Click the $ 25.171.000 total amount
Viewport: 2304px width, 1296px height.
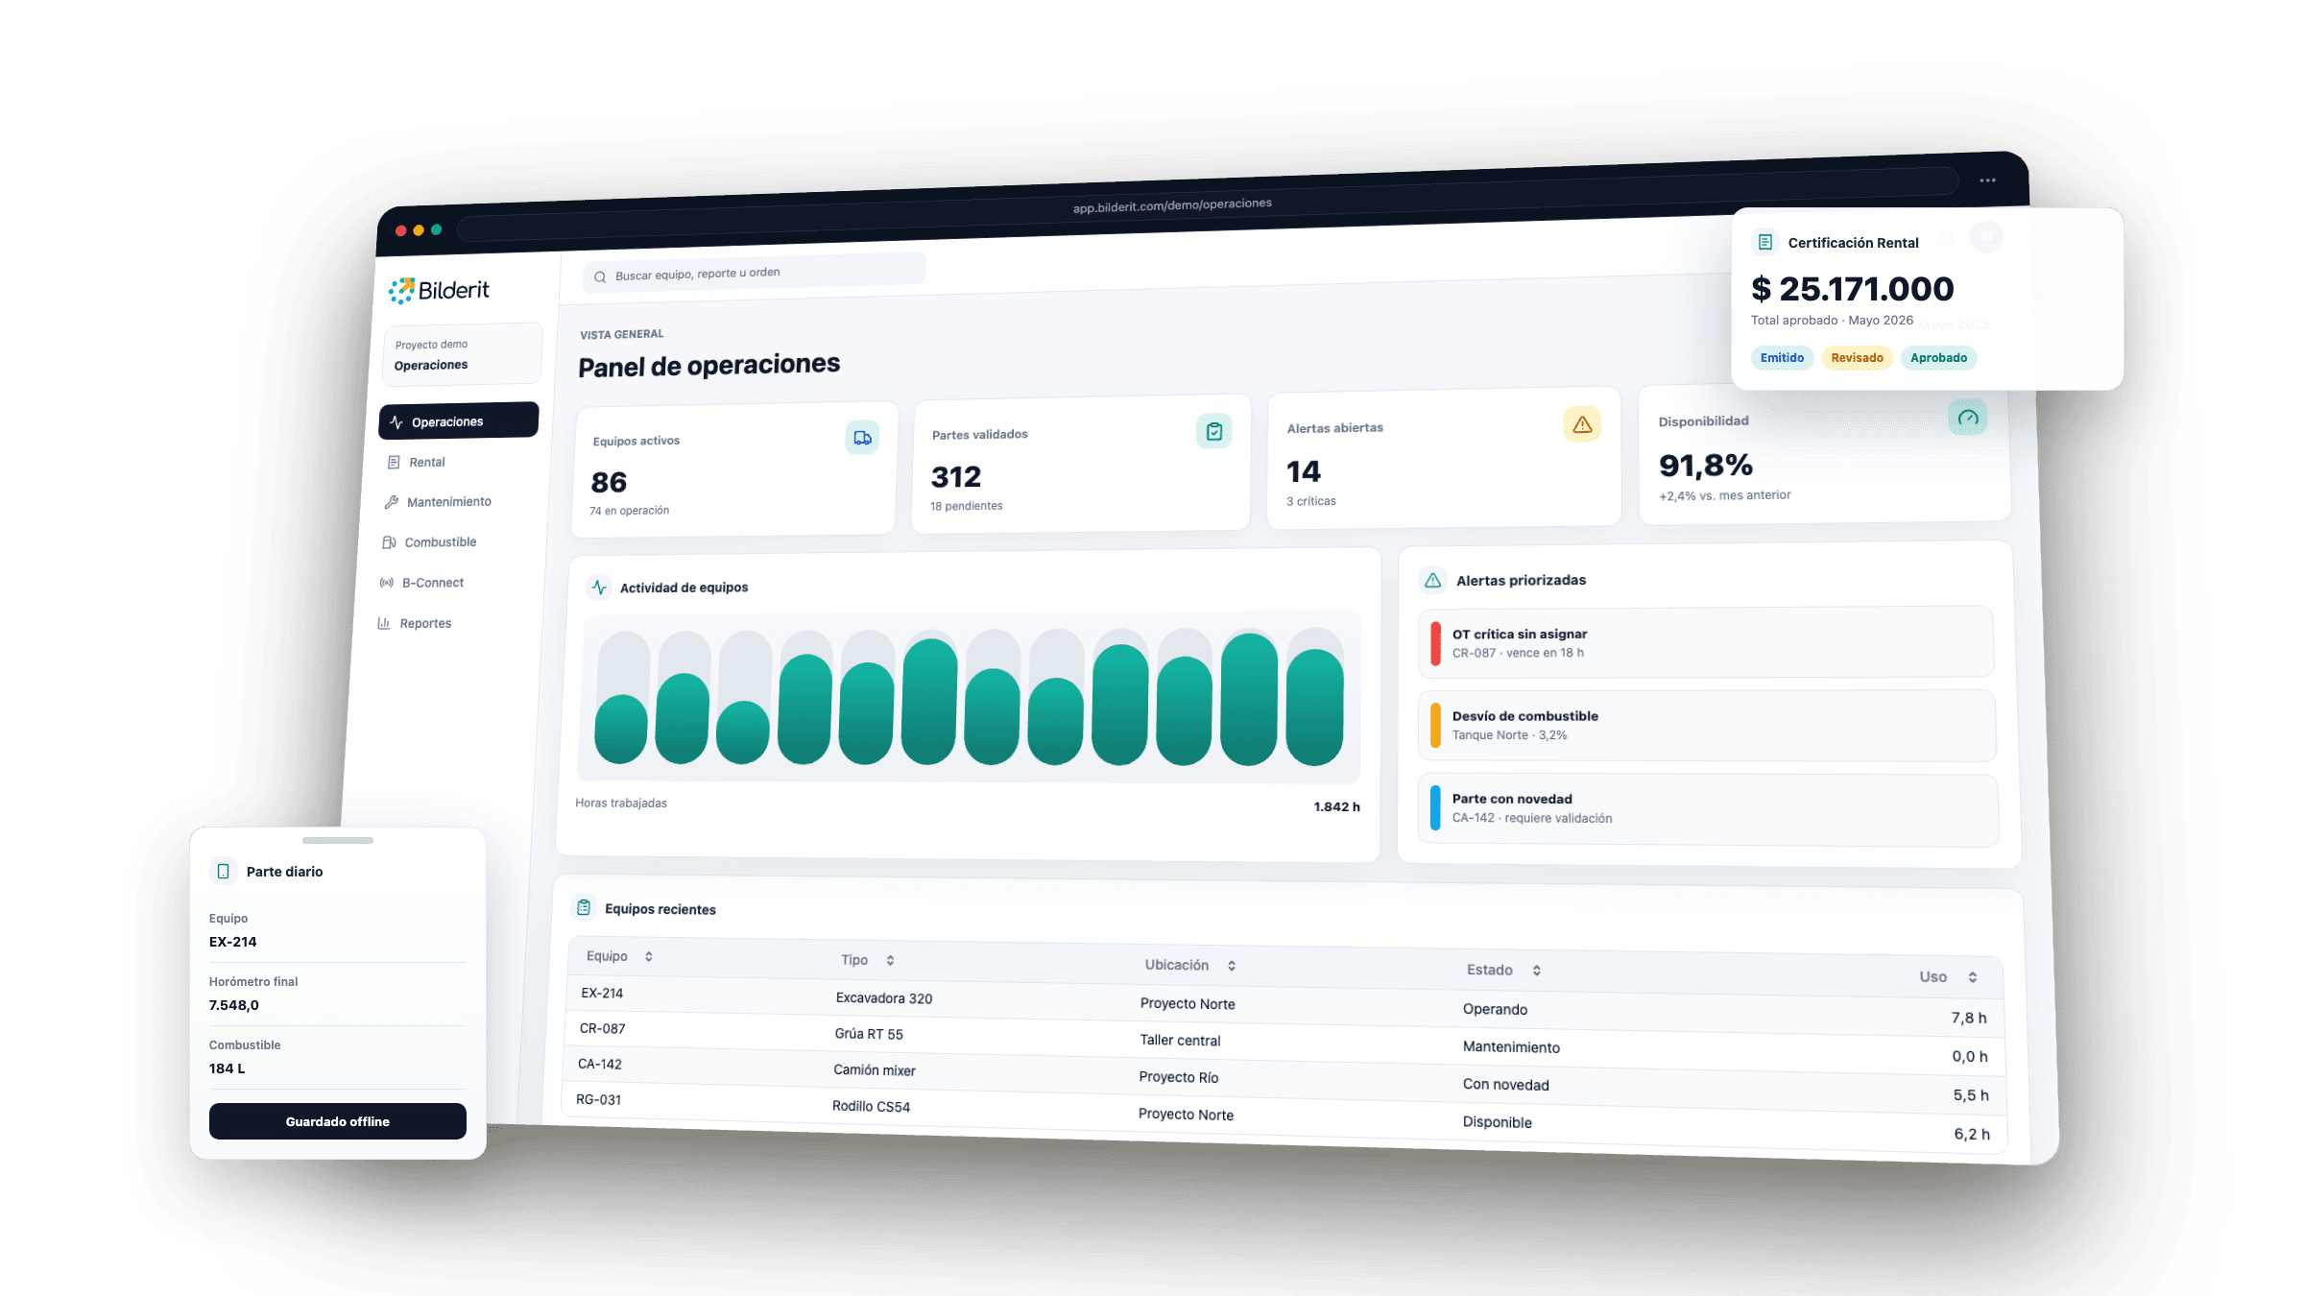tap(1852, 288)
